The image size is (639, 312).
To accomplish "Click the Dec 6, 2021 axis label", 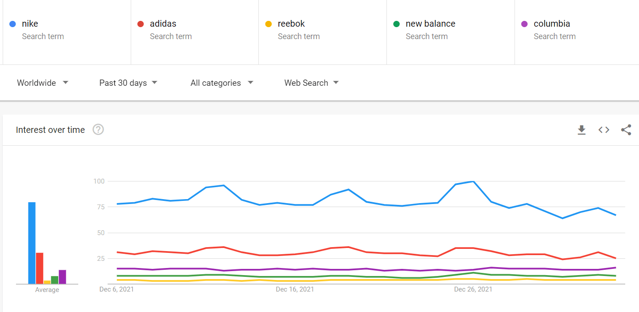I will 117,289.
